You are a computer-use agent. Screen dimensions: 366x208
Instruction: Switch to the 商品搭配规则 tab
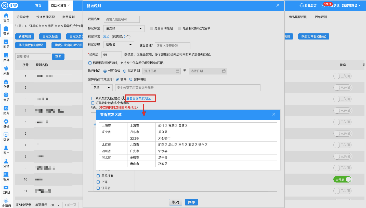pyautogui.click(x=298, y=17)
